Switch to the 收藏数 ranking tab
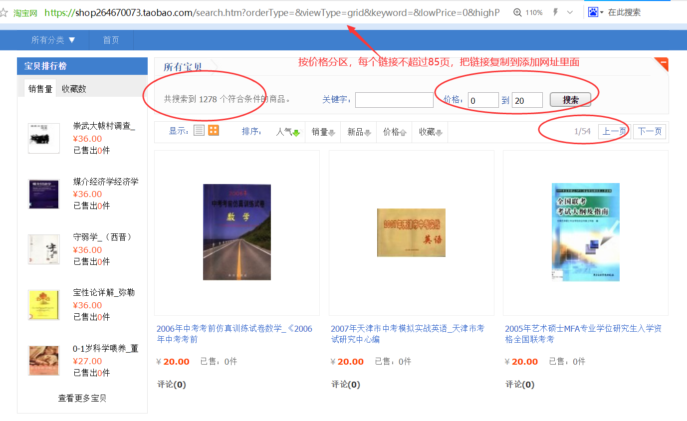 [74, 89]
